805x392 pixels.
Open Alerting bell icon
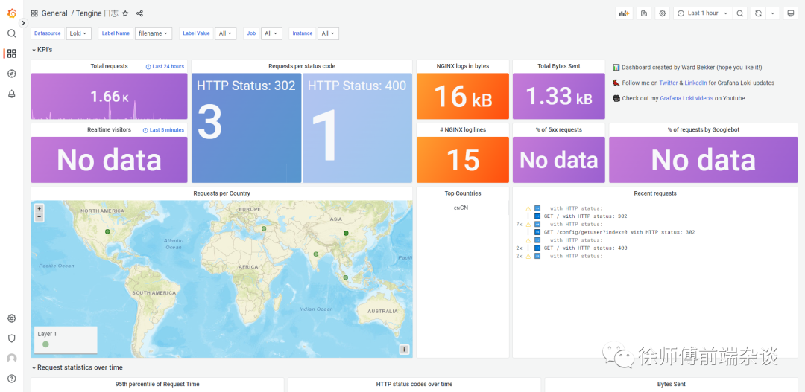12,94
